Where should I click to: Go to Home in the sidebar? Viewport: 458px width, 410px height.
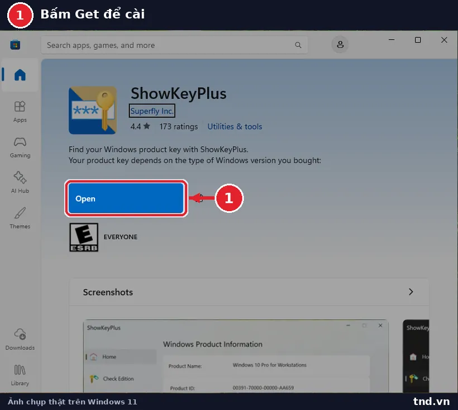click(x=20, y=75)
